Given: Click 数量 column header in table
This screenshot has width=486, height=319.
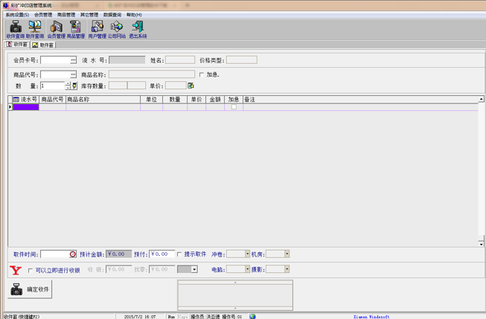Looking at the screenshot, I should [x=175, y=100].
